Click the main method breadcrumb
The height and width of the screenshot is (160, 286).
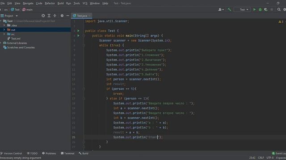click(x=28, y=10)
